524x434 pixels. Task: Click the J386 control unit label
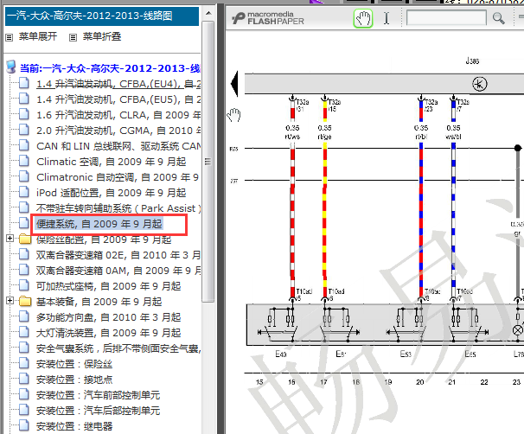[472, 61]
